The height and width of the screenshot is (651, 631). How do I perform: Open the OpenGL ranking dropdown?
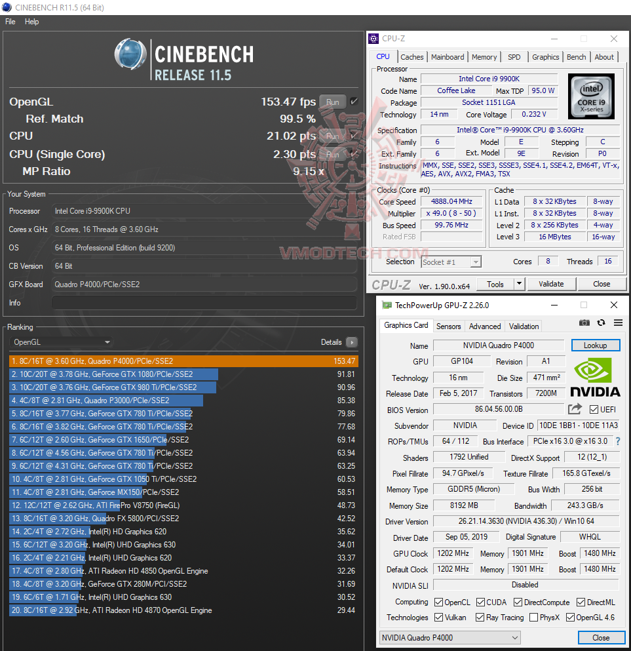coord(62,342)
